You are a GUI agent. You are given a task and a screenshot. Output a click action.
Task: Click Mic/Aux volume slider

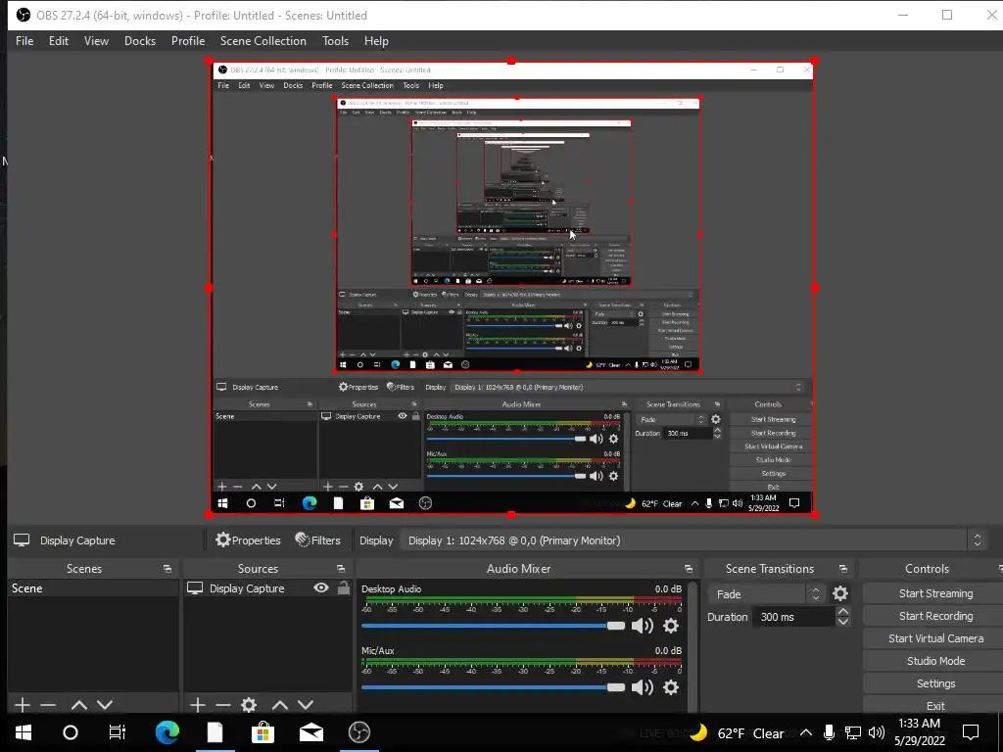(494, 687)
